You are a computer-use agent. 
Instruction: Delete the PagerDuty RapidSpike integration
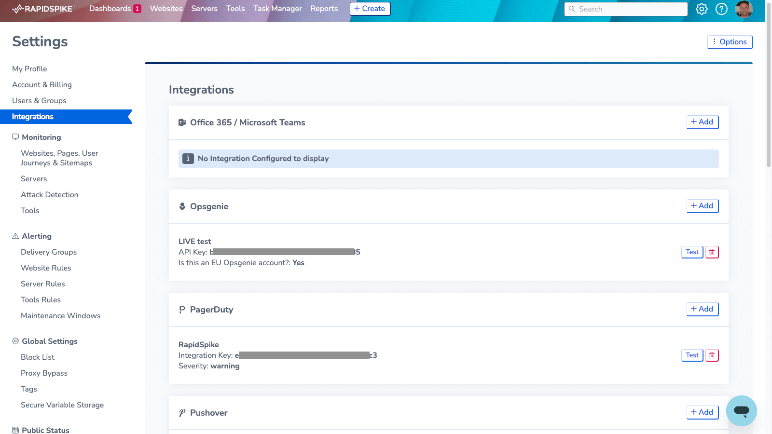tap(712, 355)
